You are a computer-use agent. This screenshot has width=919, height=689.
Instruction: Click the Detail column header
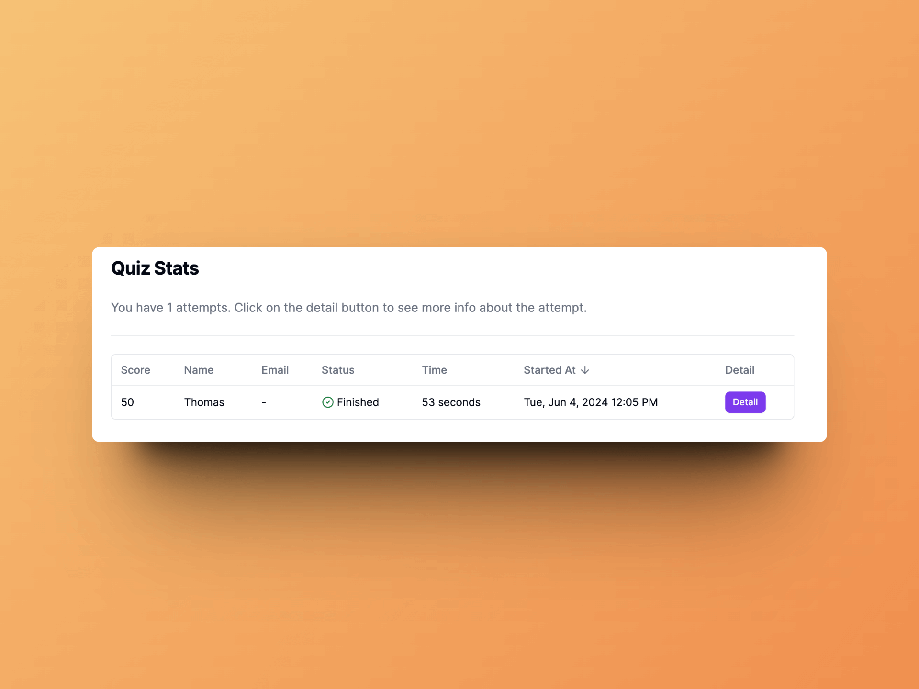740,370
